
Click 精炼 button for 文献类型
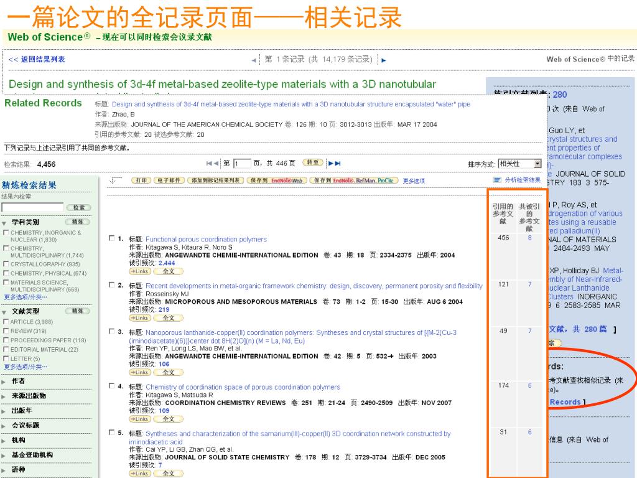(x=77, y=311)
